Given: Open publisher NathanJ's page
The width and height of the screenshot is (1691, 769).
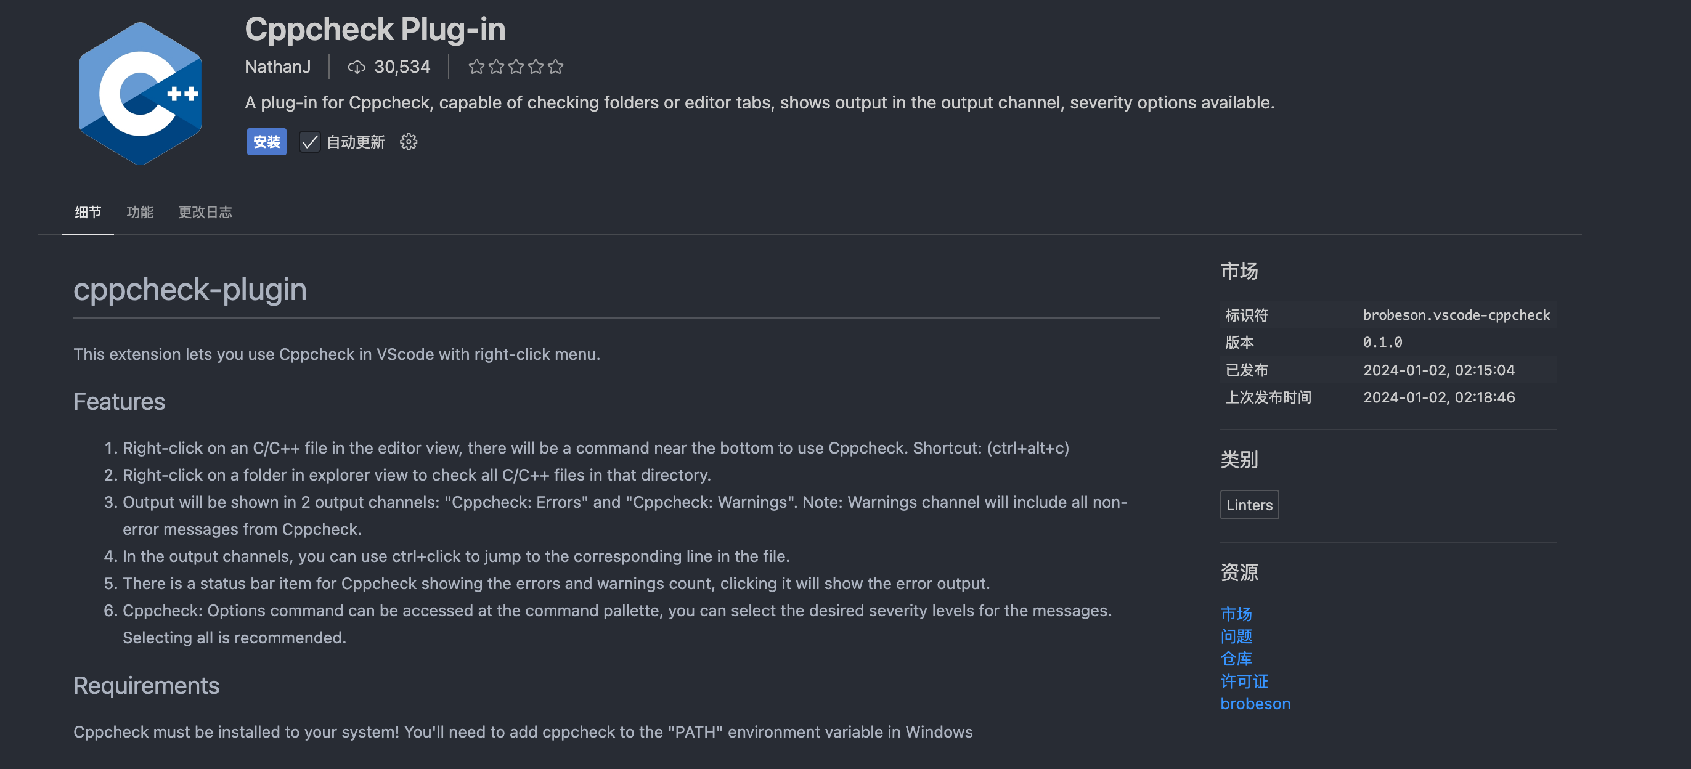Looking at the screenshot, I should coord(278,67).
